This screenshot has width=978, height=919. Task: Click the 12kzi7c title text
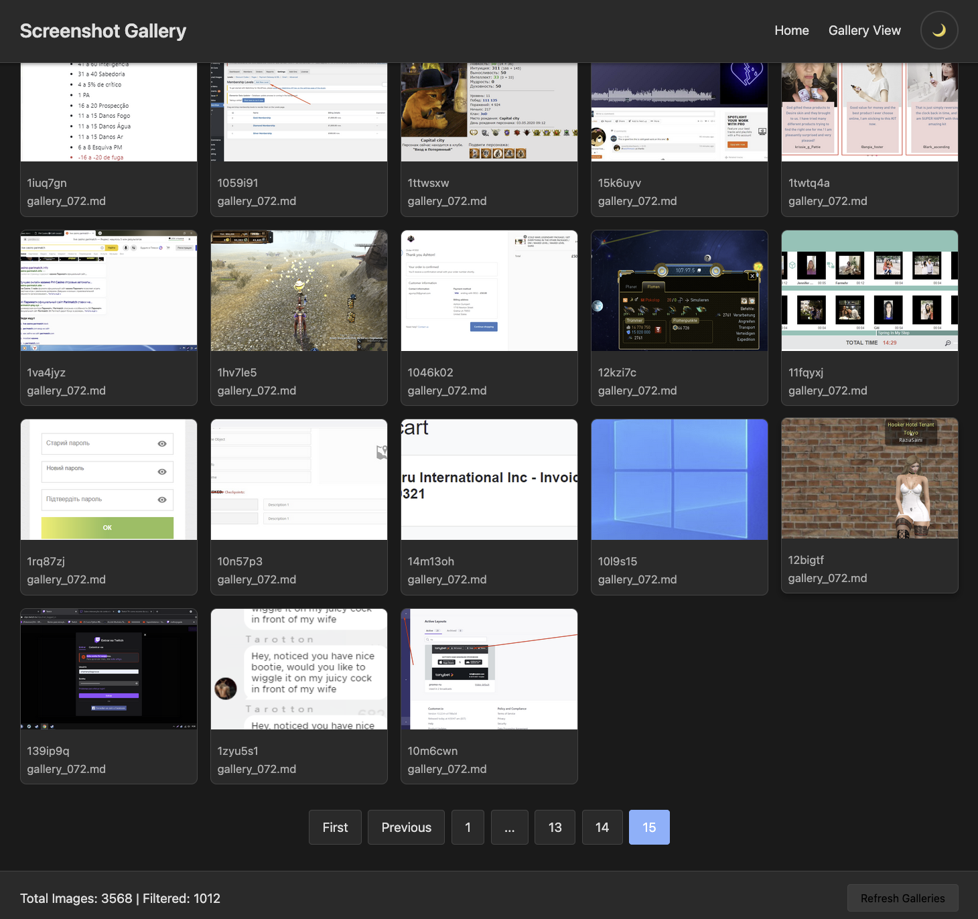[617, 372]
